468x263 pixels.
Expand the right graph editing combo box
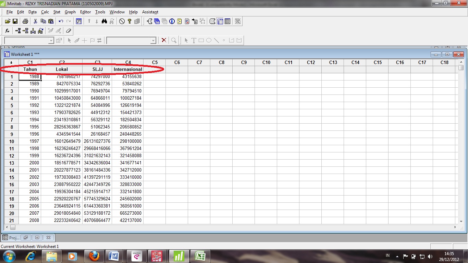click(153, 40)
